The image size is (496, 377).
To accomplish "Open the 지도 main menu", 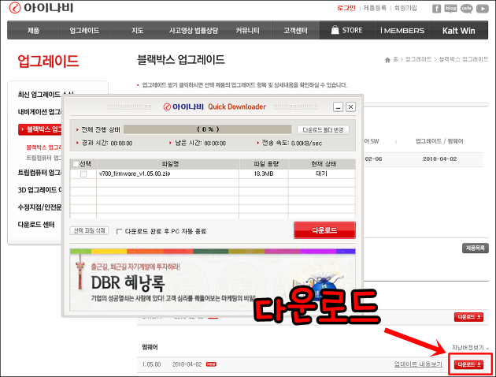I will click(137, 31).
